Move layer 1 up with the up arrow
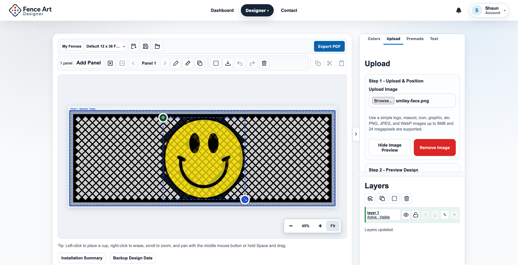Screen dimensions: 518x265 (425, 215)
